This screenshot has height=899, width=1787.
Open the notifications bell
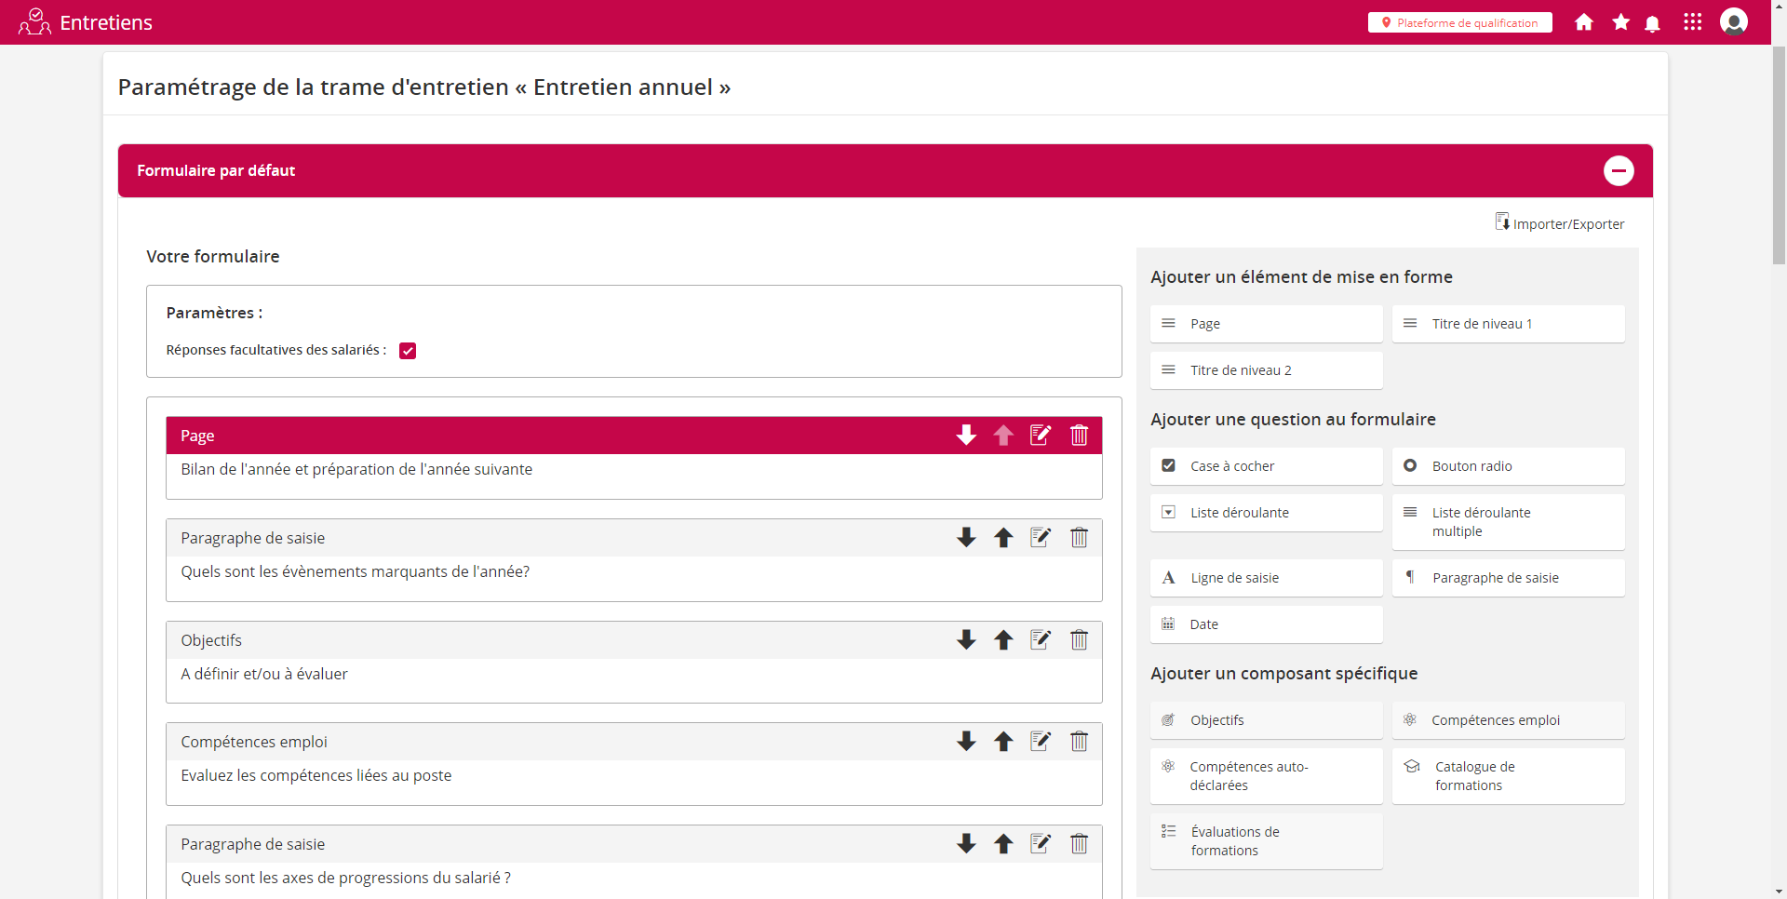tap(1652, 23)
